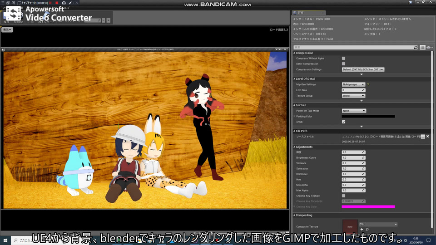Collapse the Compression section
Image resolution: width=436 pixels, height=245 pixels.
(x=294, y=53)
